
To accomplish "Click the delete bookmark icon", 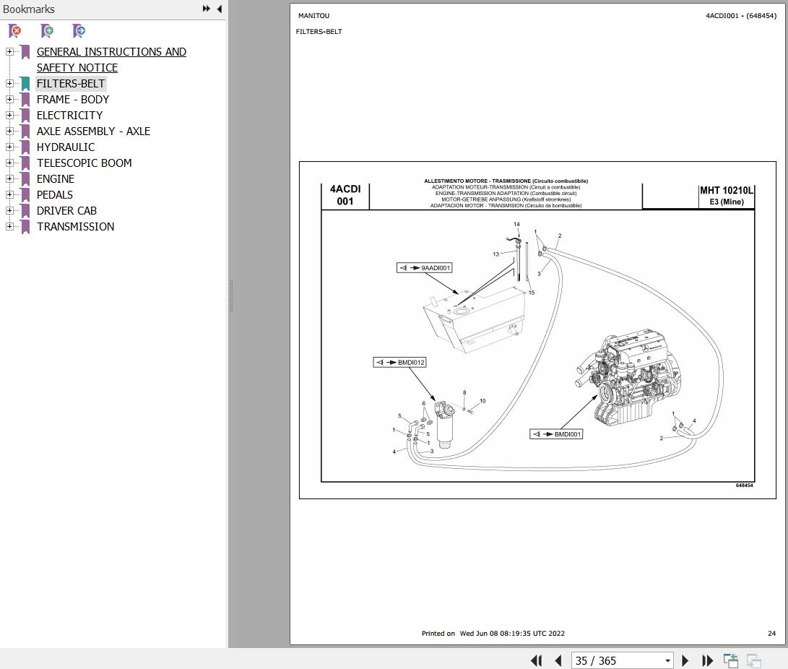I will click(15, 31).
